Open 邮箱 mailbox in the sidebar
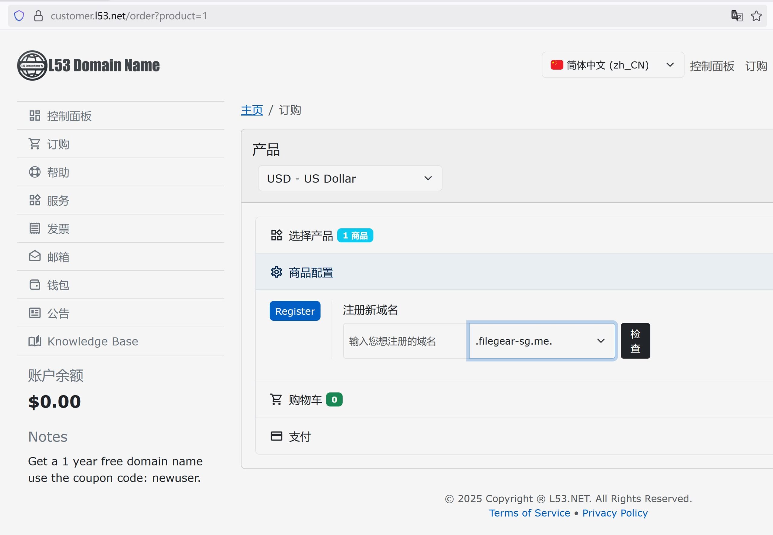 [58, 257]
